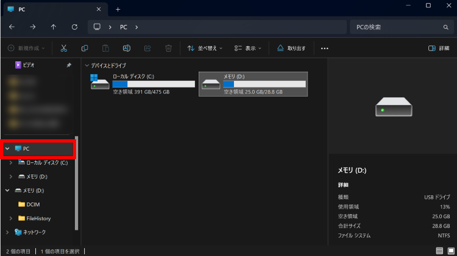This screenshot has width=457, height=256.
Task: Collapse the デバイスとドライブ group
Action: [x=87, y=66]
